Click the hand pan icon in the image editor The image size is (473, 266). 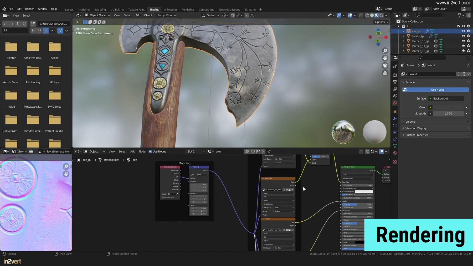point(66,174)
